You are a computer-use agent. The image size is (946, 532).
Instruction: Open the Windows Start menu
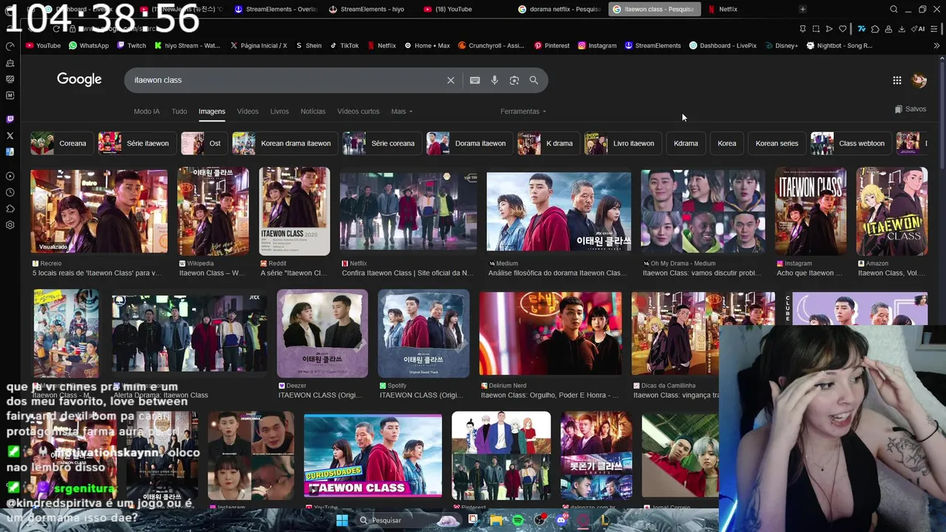tap(342, 520)
